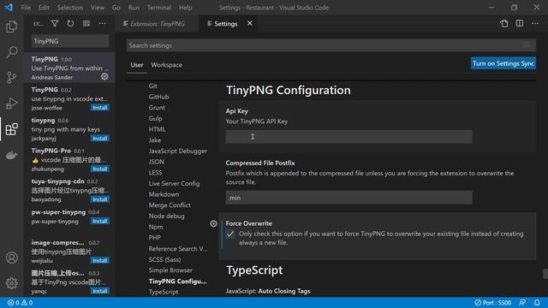The image size is (548, 308).
Task: Select GitHub in settings tree
Action: [x=158, y=97]
